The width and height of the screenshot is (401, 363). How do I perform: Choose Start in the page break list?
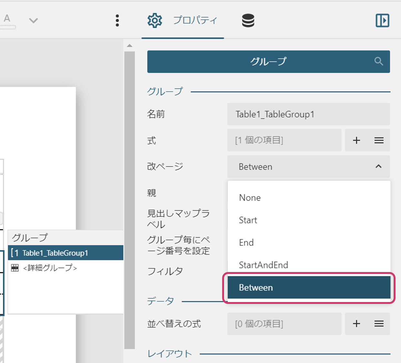click(x=309, y=220)
